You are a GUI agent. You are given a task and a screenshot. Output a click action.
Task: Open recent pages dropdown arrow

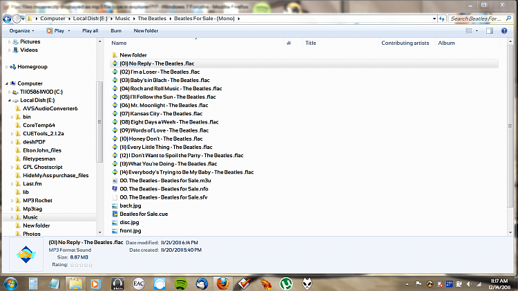click(23, 19)
